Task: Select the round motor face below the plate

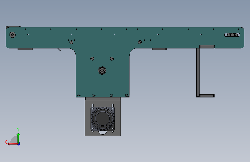Action: pyautogui.click(x=103, y=119)
